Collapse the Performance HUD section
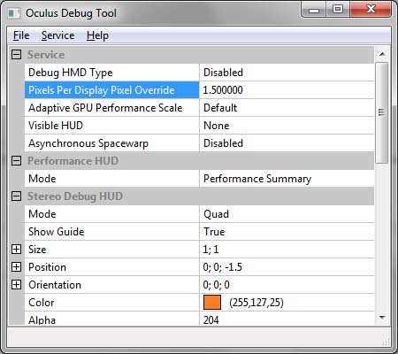The height and width of the screenshot is (354, 398). coord(16,161)
